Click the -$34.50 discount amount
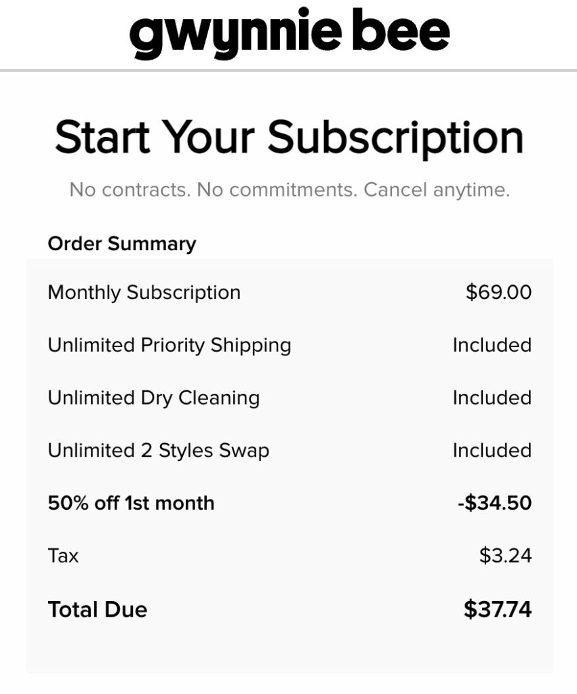577x694 pixels. [x=494, y=503]
